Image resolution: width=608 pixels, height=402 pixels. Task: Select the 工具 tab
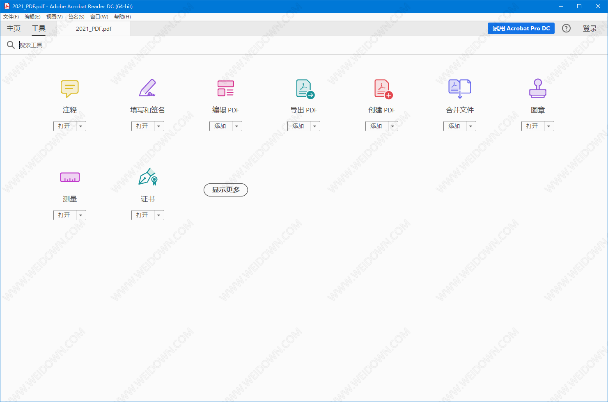39,28
